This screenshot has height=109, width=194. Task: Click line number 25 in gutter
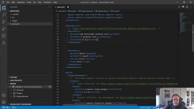[x=58, y=40]
